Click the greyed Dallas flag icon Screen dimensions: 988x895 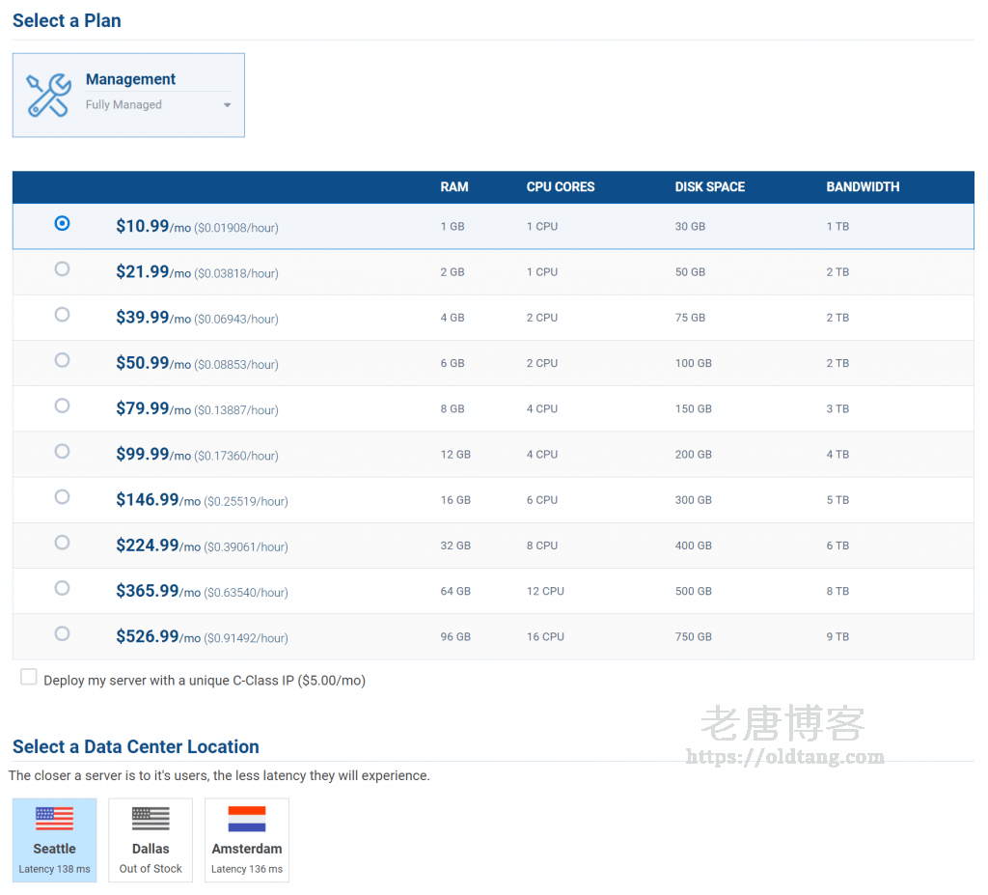coord(151,819)
